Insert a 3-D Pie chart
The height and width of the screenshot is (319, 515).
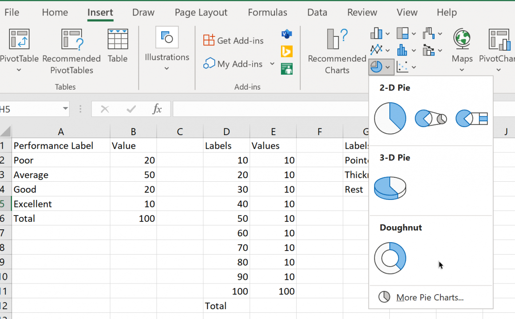pyautogui.click(x=390, y=188)
